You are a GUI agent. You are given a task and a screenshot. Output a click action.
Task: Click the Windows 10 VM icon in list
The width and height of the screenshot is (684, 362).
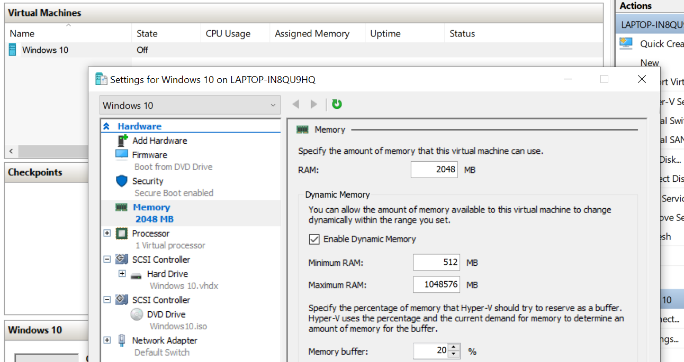(x=13, y=50)
